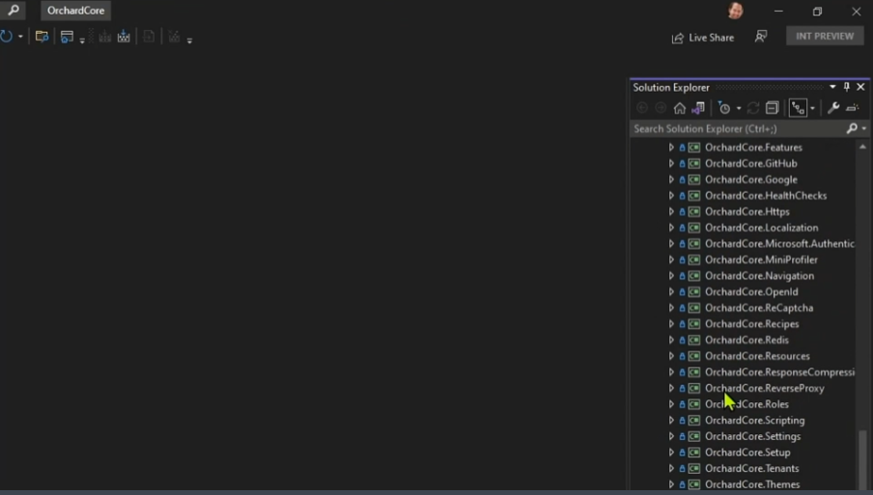This screenshot has width=873, height=495.
Task: Select OrchardCore.ResponseCompressi project
Action: pos(779,372)
